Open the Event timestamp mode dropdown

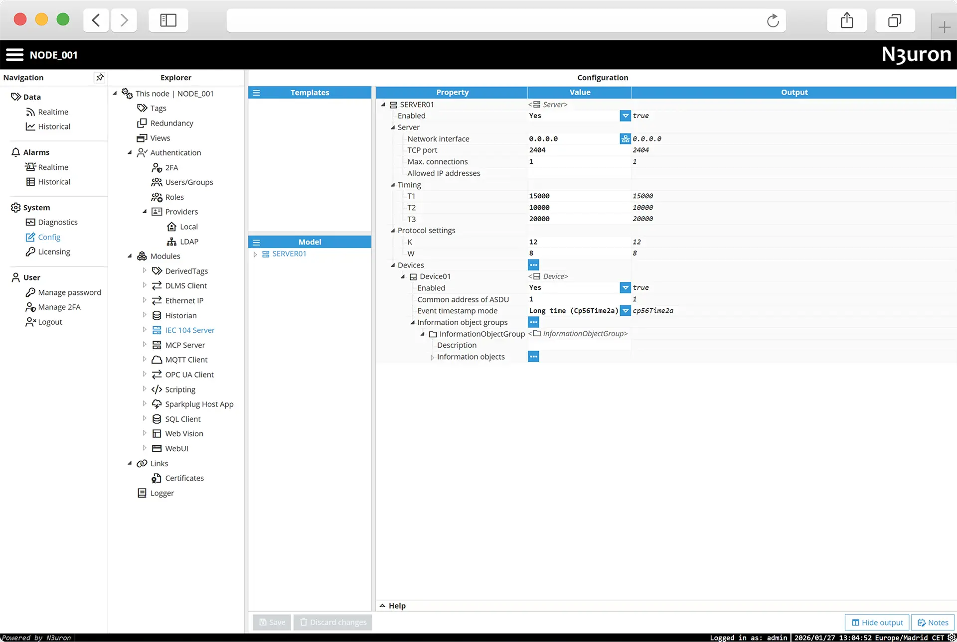click(x=625, y=311)
